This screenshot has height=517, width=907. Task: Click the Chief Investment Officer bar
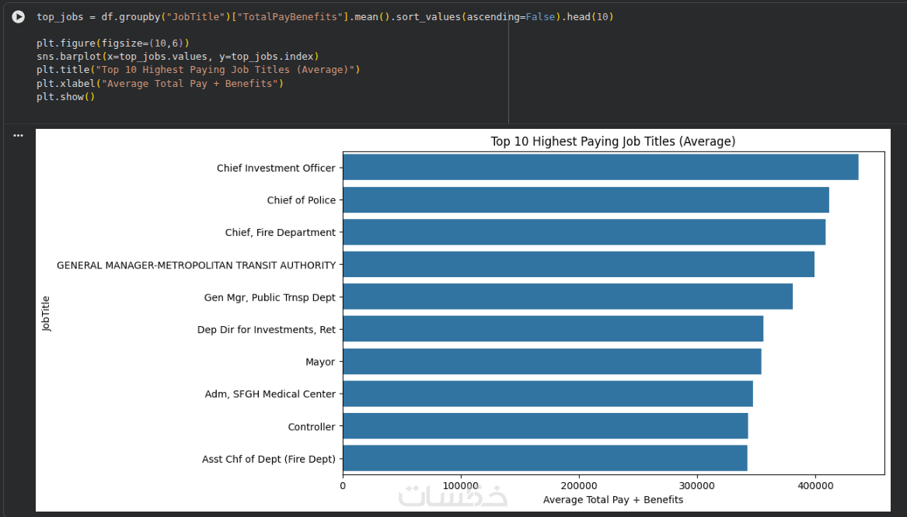click(x=600, y=168)
